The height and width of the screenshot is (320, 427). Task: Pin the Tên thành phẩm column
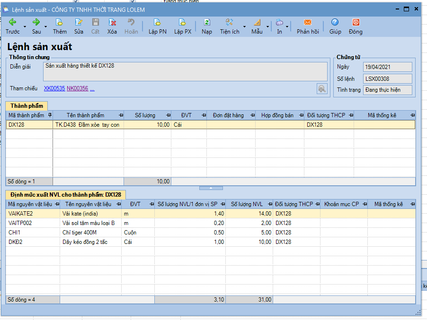(x=121, y=115)
